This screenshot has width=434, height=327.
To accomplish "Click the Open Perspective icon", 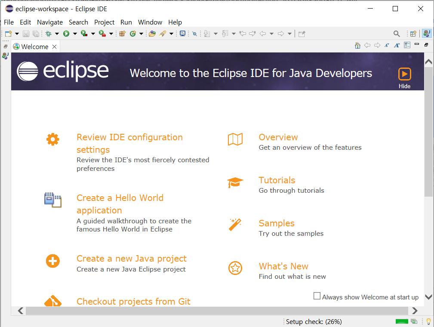I will pos(413,34).
